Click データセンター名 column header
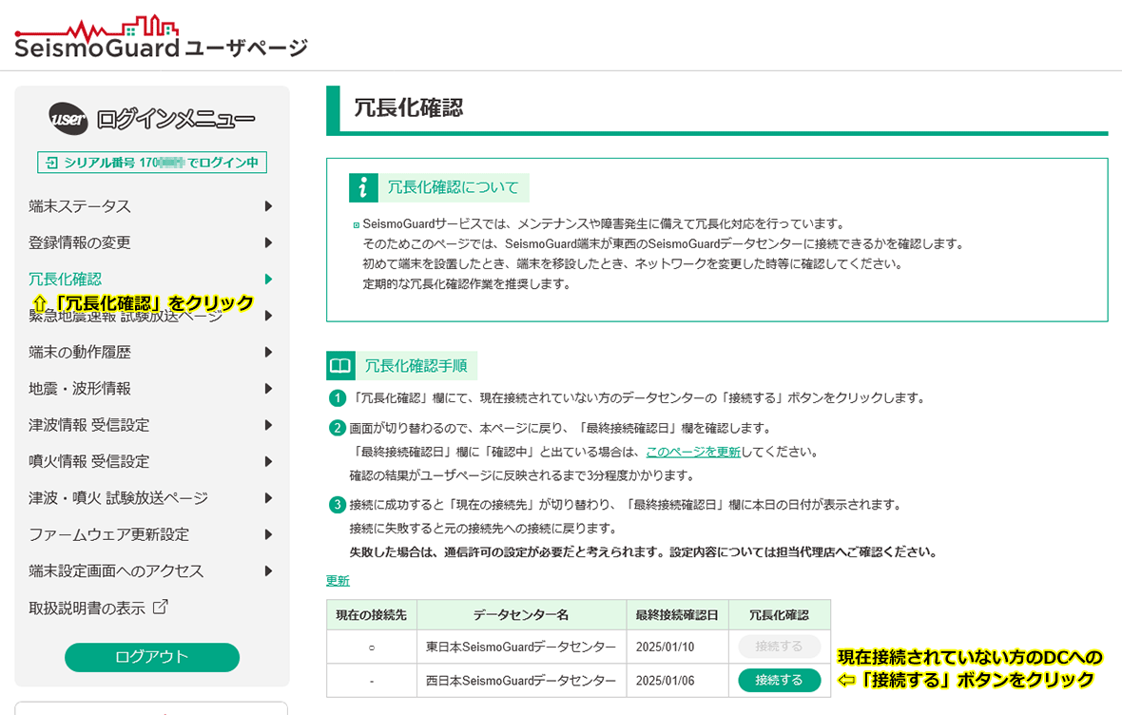Image resolution: width=1122 pixels, height=715 pixels. (x=521, y=615)
